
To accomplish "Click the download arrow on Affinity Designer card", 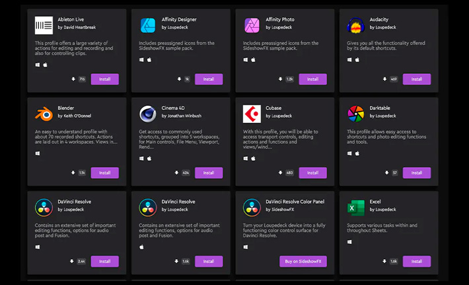I will tap(179, 79).
